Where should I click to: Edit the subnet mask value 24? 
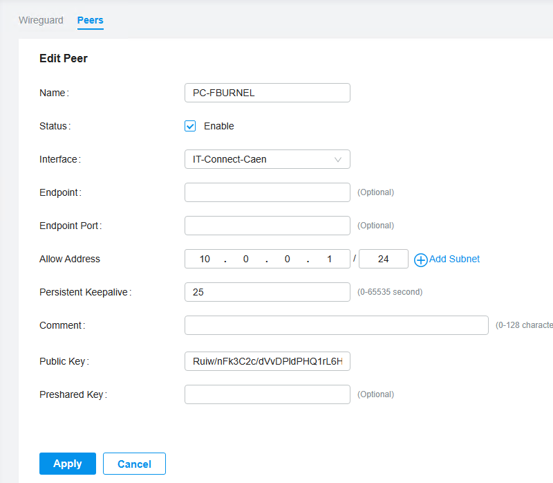pos(383,259)
